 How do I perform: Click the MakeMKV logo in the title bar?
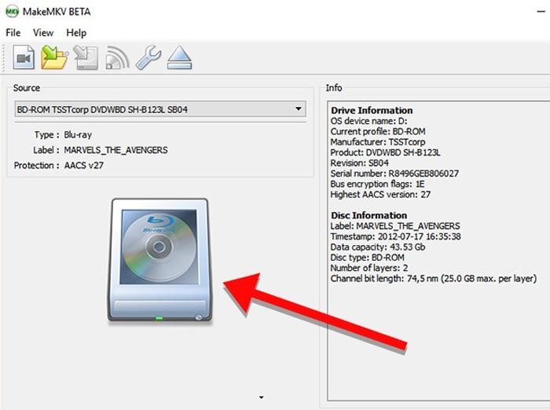[x=12, y=11]
